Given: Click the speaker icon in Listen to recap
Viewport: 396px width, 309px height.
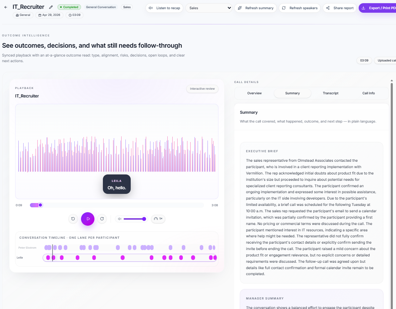Looking at the screenshot, I should click(x=150, y=8).
